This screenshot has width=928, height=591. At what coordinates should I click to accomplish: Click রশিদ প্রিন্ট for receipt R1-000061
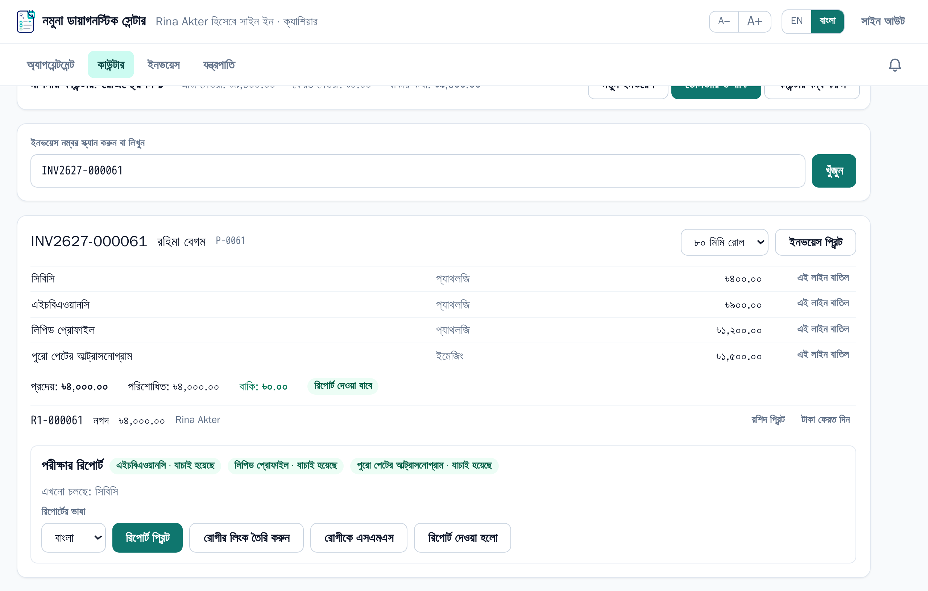coord(768,420)
